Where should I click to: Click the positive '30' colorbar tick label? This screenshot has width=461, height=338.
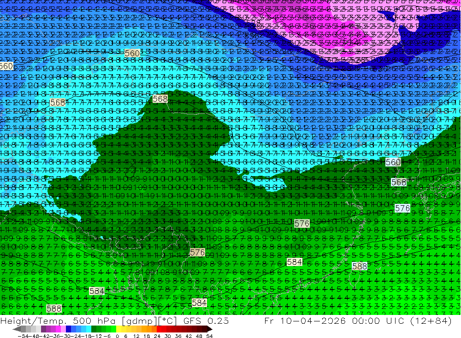(168, 336)
